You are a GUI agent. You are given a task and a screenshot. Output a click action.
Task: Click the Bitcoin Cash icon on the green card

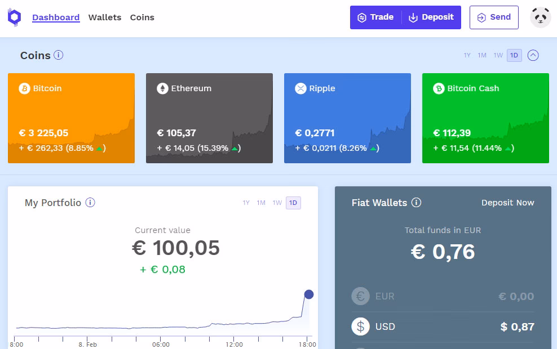(x=438, y=88)
